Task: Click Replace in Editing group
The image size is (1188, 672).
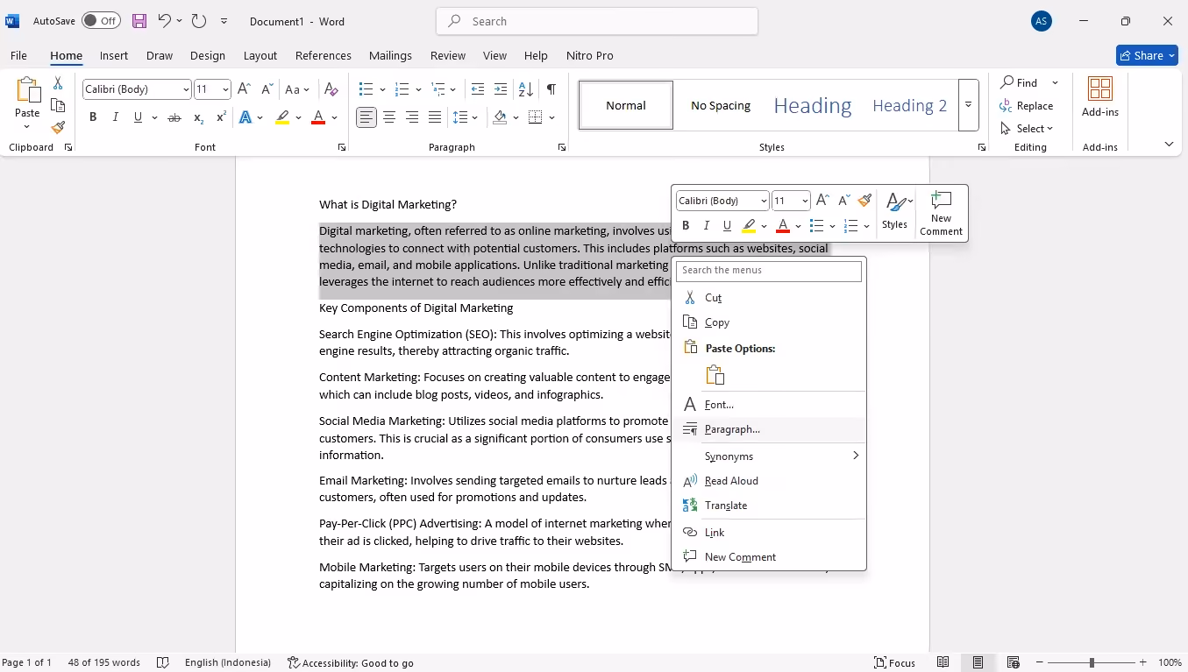Action: coord(1027,105)
